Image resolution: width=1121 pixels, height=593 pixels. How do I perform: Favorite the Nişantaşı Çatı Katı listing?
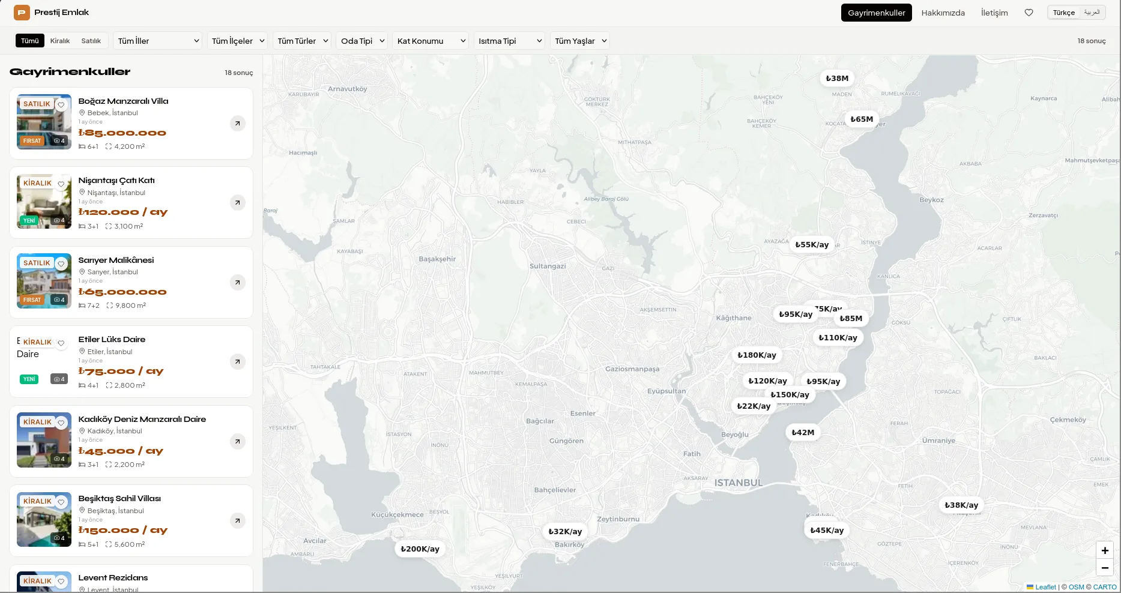point(61,184)
